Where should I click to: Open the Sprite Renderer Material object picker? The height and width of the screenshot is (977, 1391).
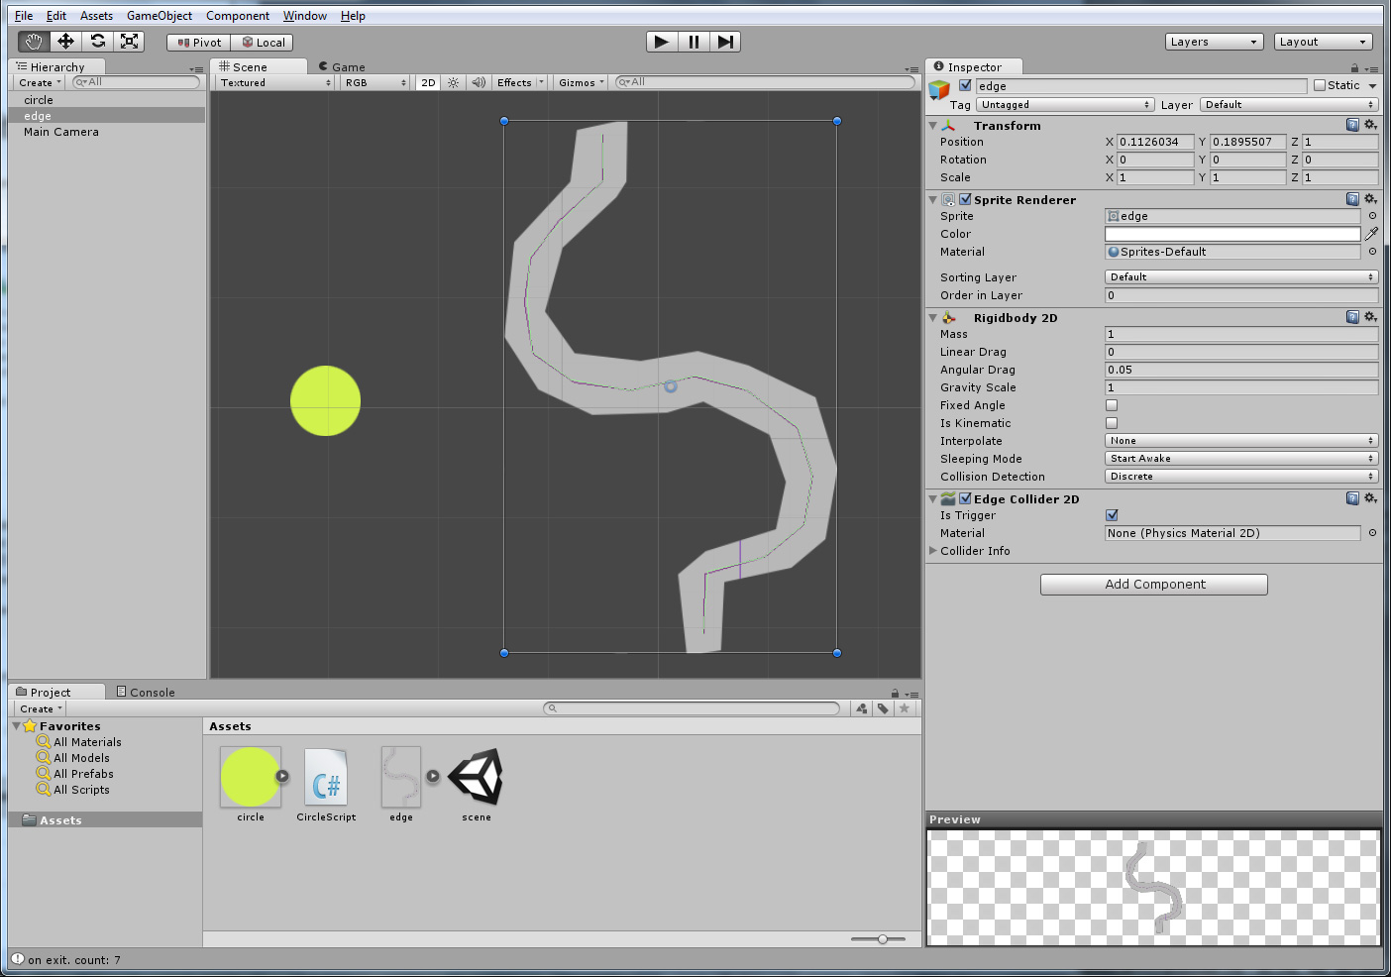pos(1372,252)
